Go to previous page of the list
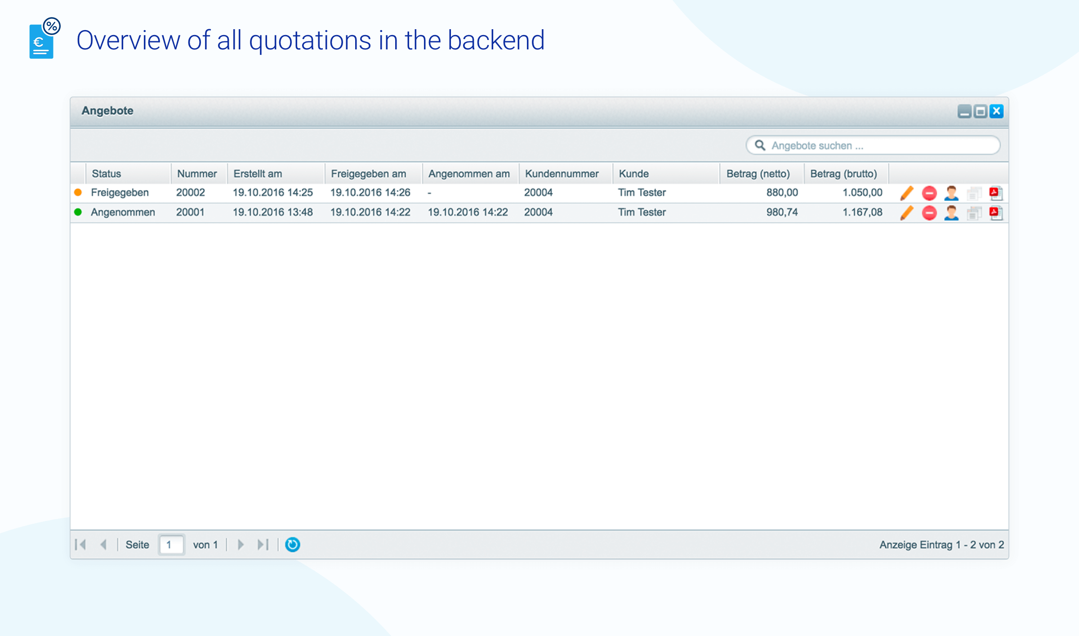Screen dimensions: 1079x636 pos(103,545)
